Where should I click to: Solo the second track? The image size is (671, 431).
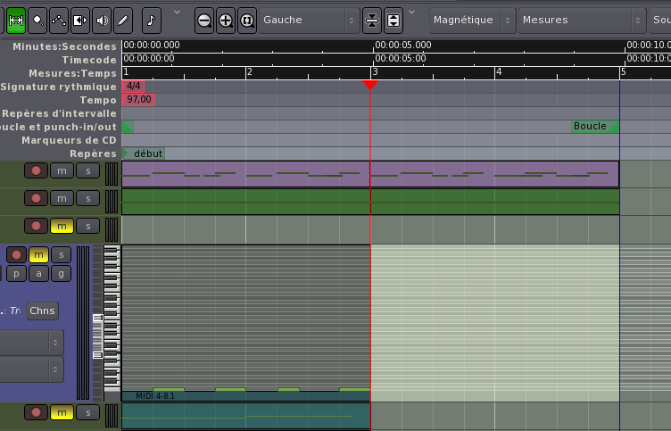pos(87,198)
